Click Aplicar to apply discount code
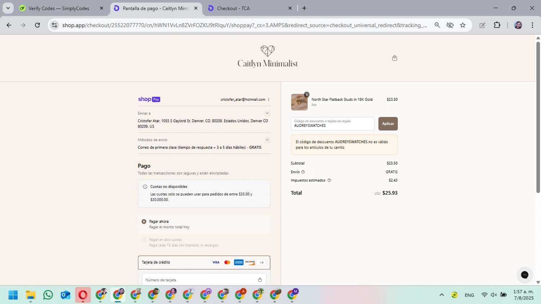This screenshot has width=541, height=304. tap(388, 124)
